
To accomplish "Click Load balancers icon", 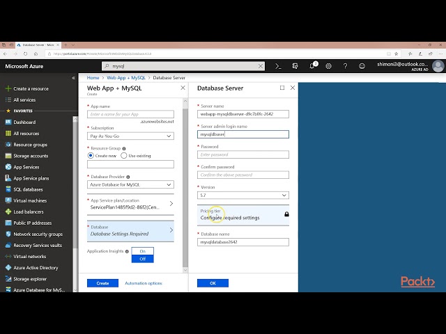I will (8, 212).
